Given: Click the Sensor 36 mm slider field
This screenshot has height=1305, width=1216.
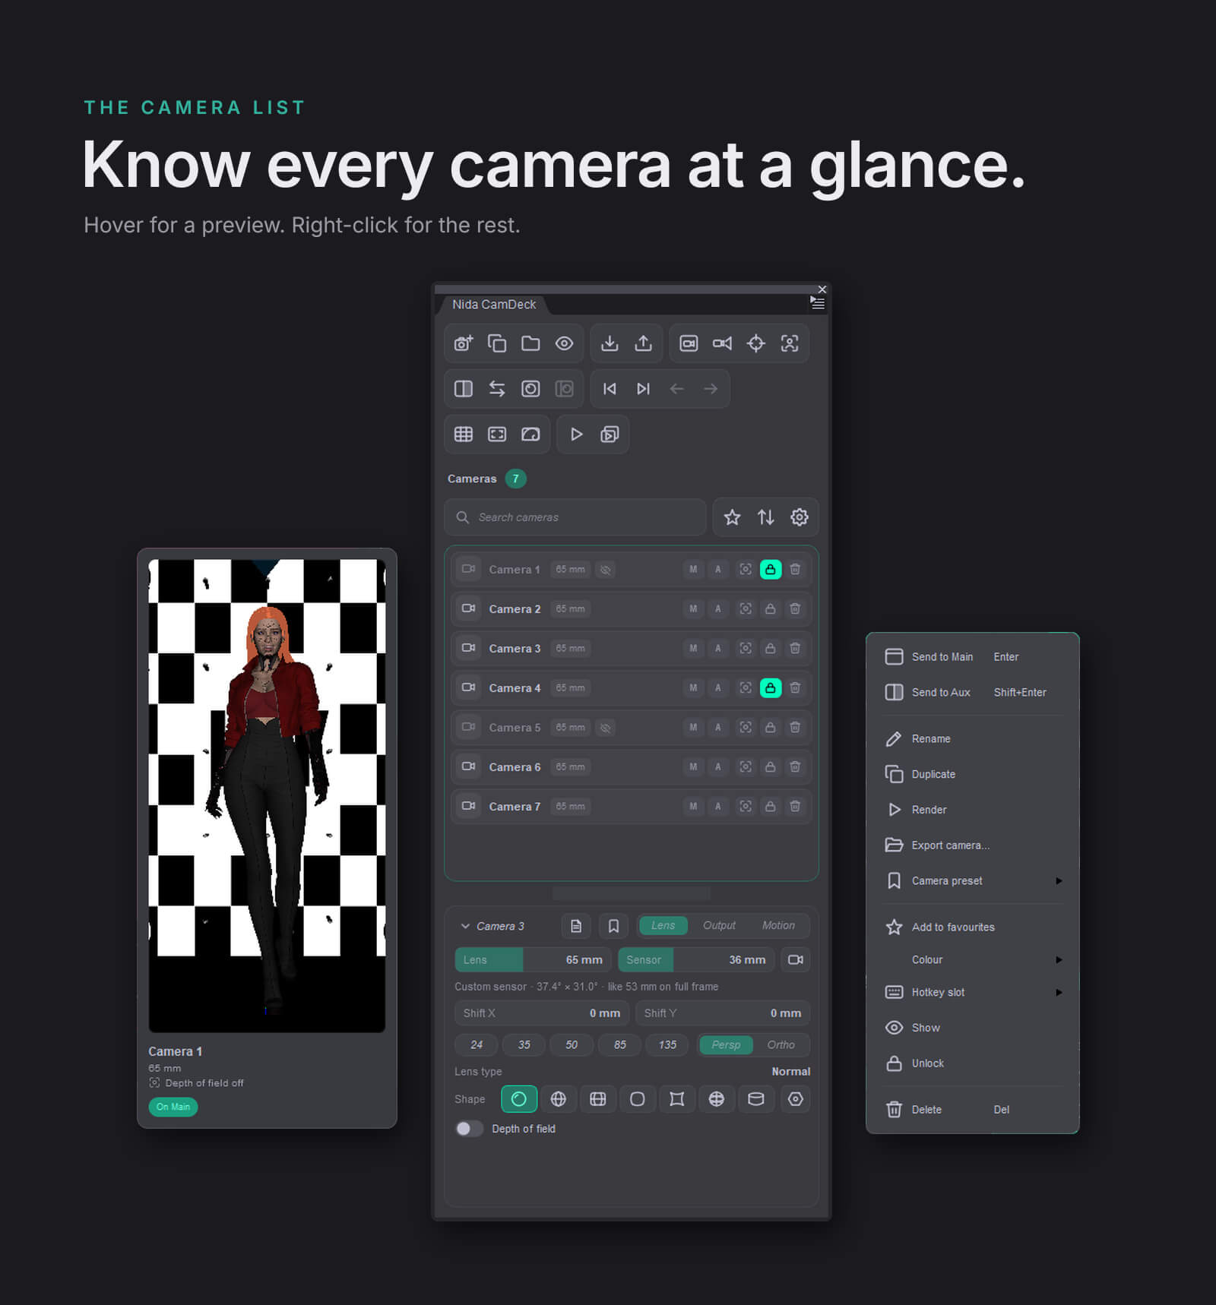Looking at the screenshot, I should (697, 959).
